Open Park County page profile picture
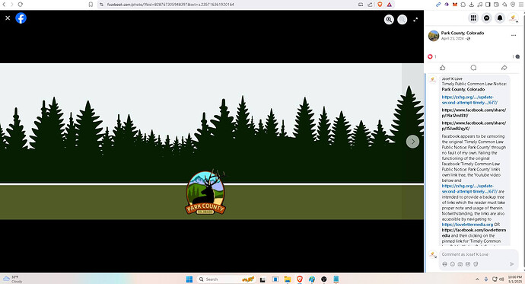 coord(434,36)
